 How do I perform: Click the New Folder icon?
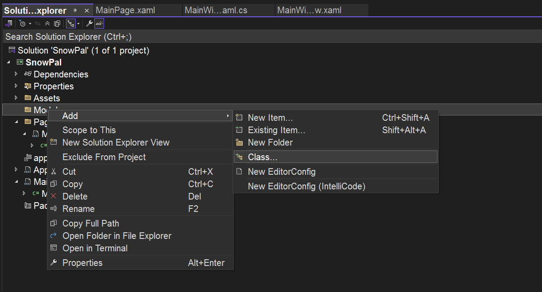[x=239, y=142]
